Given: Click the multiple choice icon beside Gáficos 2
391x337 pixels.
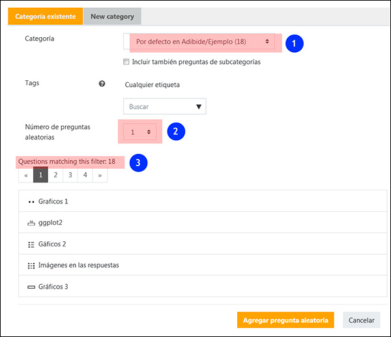Looking at the screenshot, I should pyautogui.click(x=31, y=244).
